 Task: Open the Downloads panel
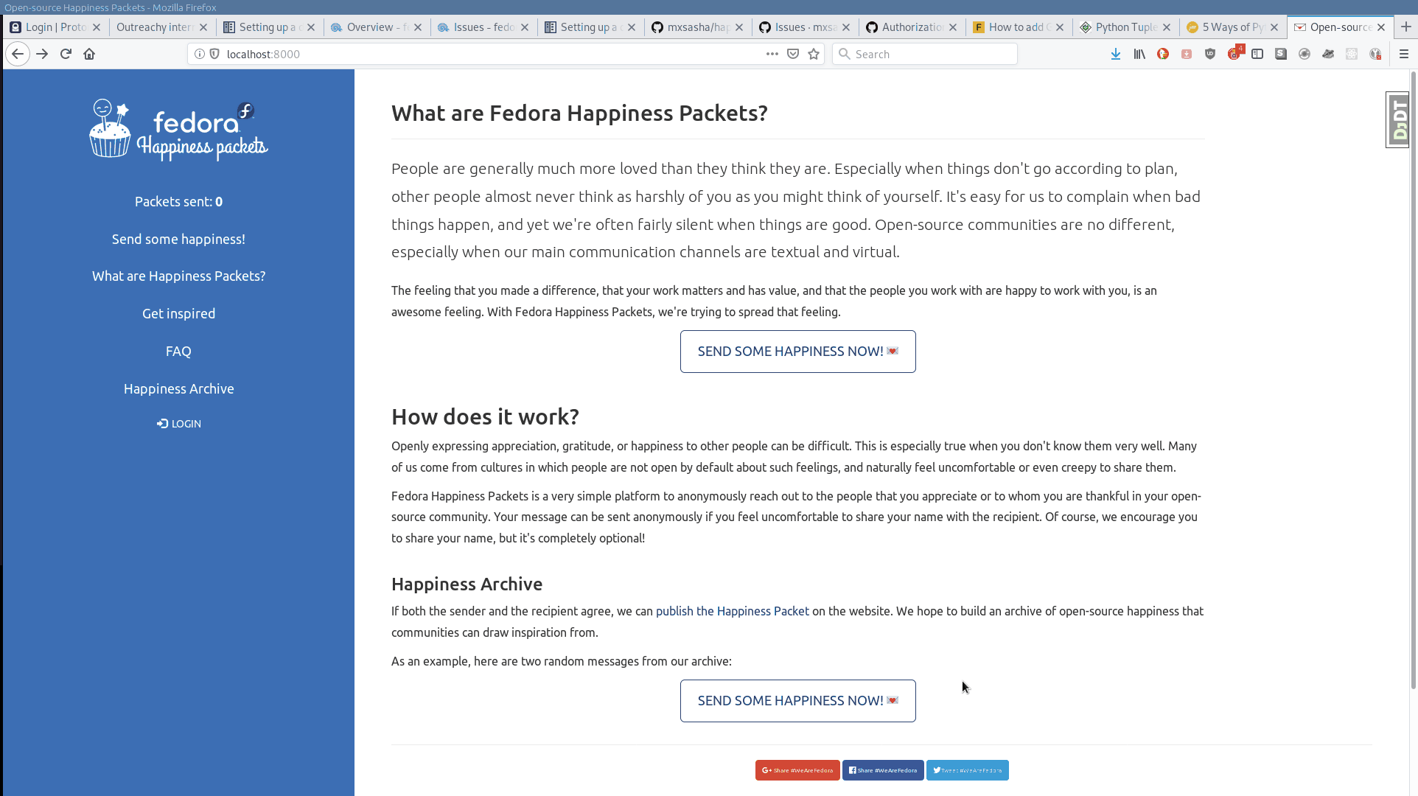(1116, 54)
